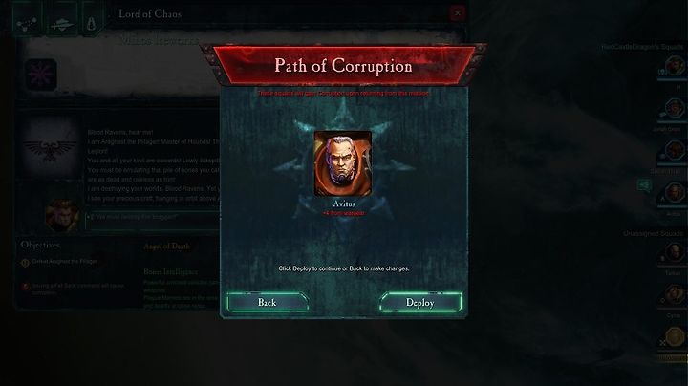
Task: Go Back to make squad changes
Action: (x=268, y=302)
